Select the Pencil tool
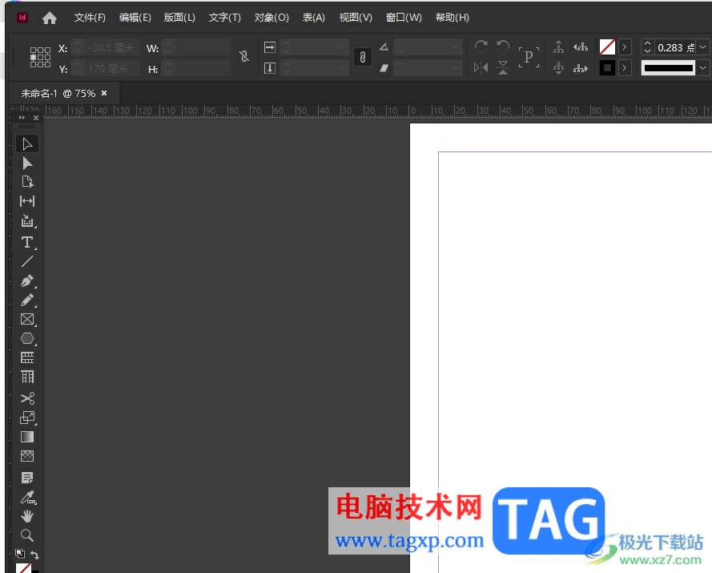This screenshot has height=573, width=712. coord(27,300)
